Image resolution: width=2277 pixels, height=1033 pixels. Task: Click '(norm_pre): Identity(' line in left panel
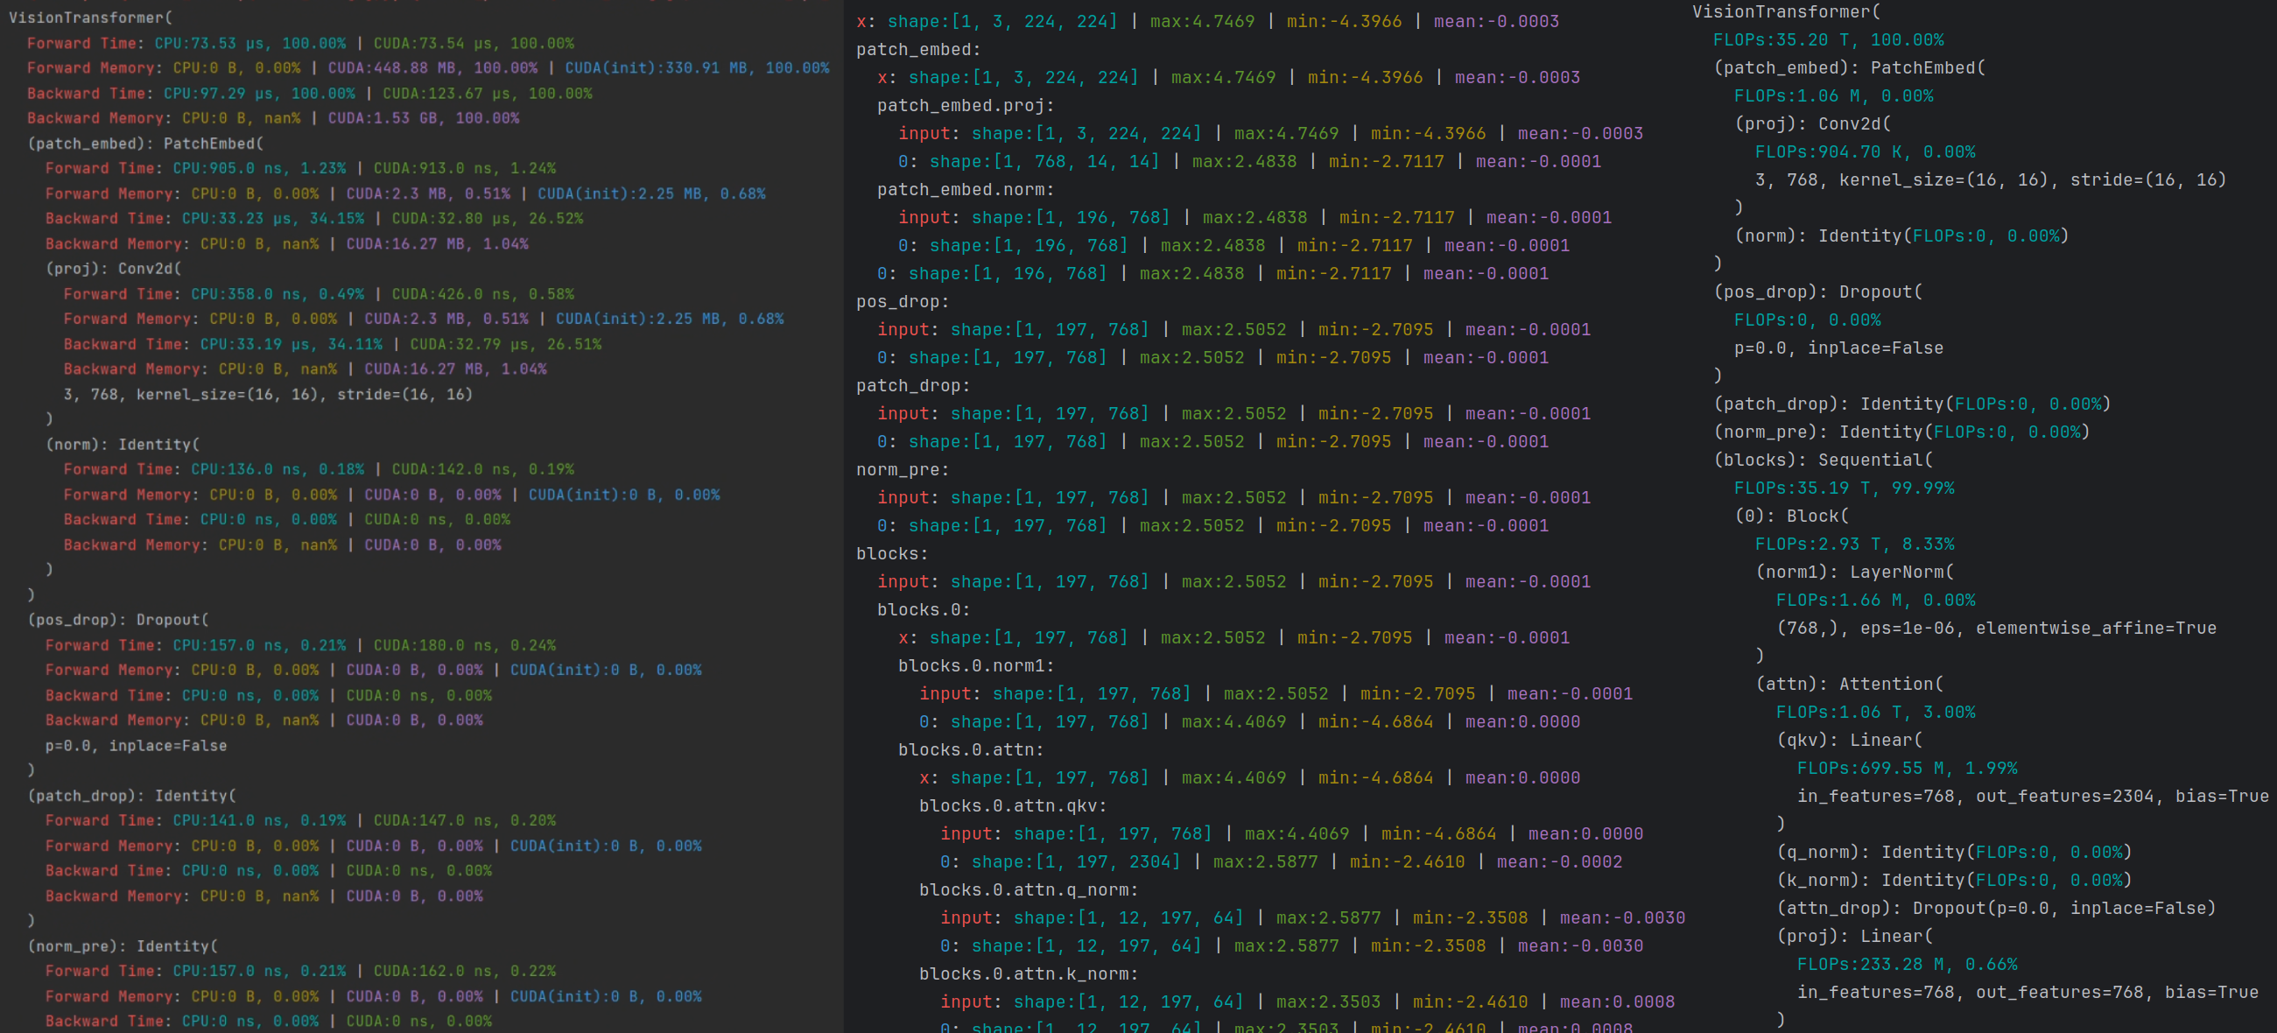coord(122,945)
